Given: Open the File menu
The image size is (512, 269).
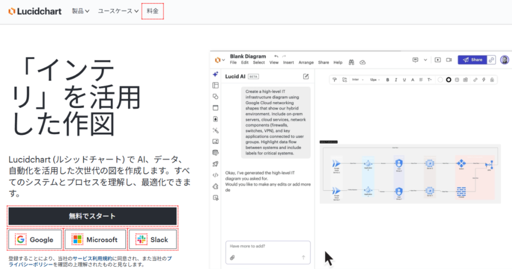Looking at the screenshot, I should pos(233,62).
